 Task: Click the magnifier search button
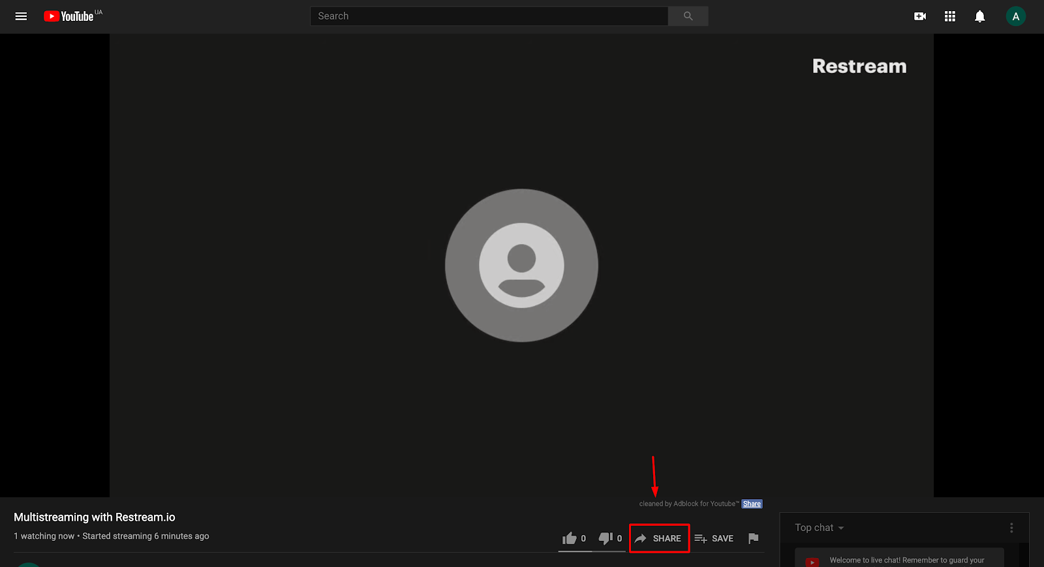[x=688, y=16]
